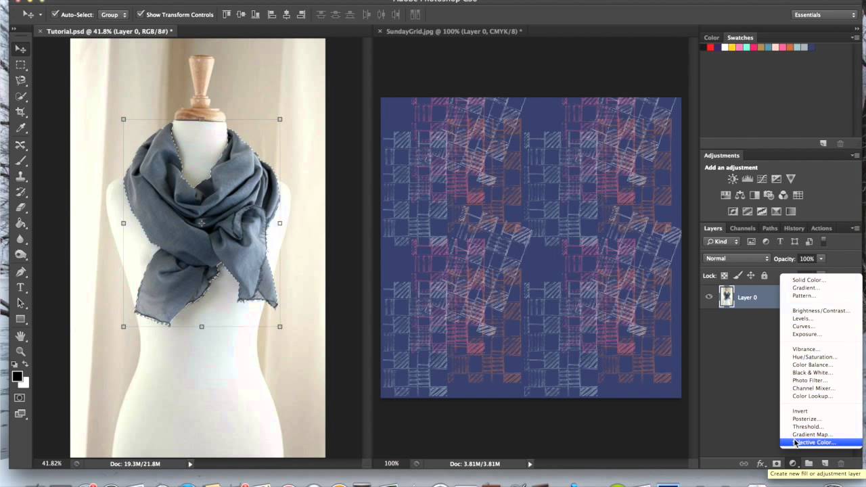Select the Zoom tool
The width and height of the screenshot is (866, 487).
(x=20, y=352)
